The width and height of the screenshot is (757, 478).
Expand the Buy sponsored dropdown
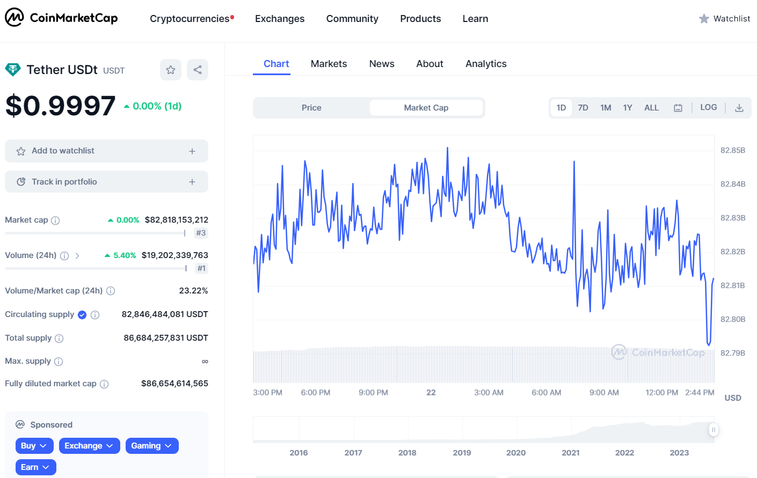click(34, 446)
